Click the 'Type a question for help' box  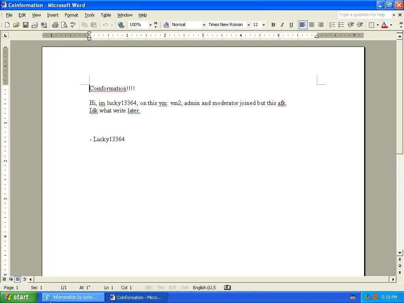[364, 15]
